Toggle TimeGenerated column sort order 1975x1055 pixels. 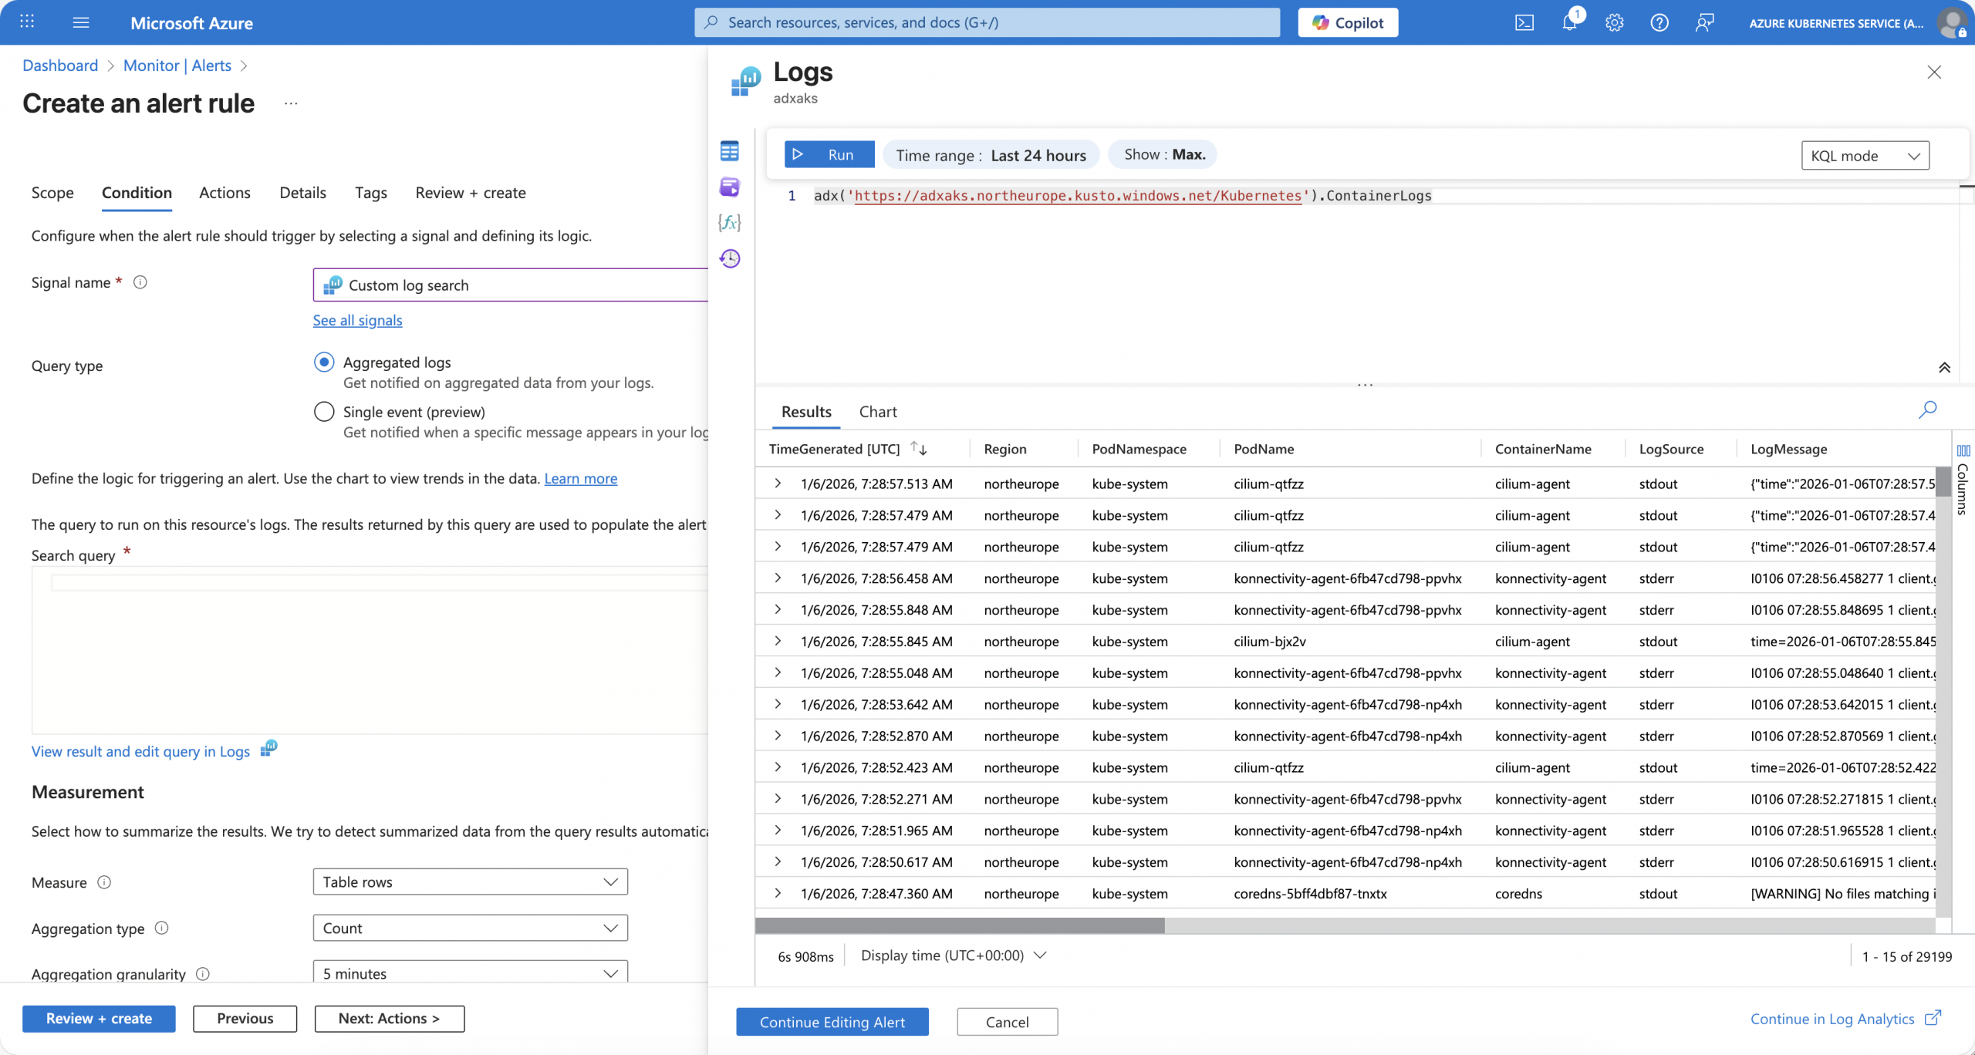918,448
